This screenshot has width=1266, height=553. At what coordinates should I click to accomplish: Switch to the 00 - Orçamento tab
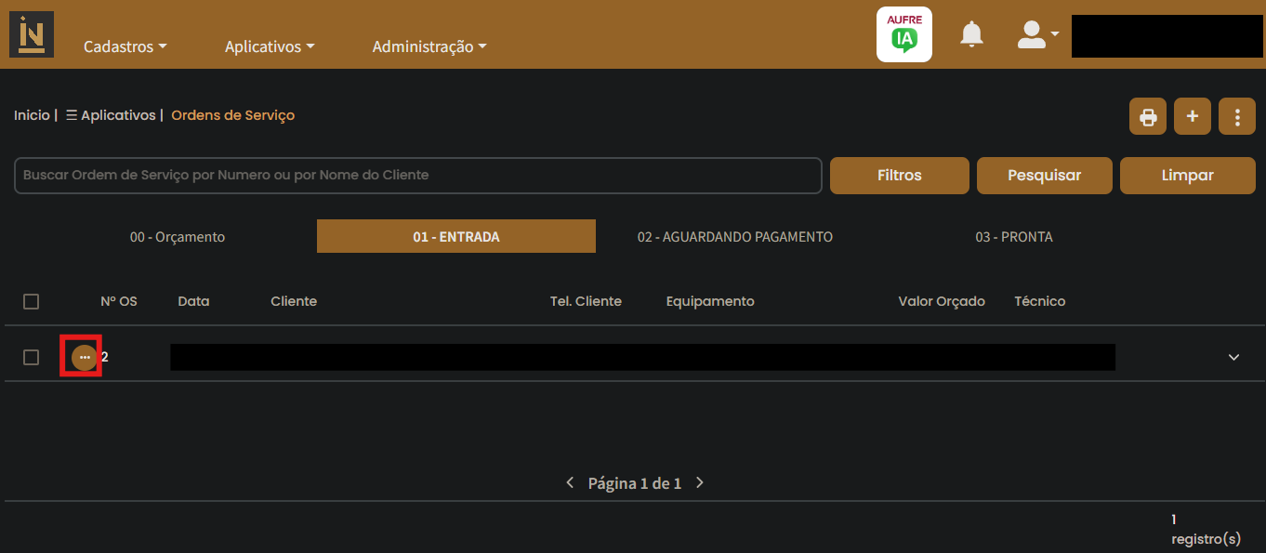tap(178, 237)
